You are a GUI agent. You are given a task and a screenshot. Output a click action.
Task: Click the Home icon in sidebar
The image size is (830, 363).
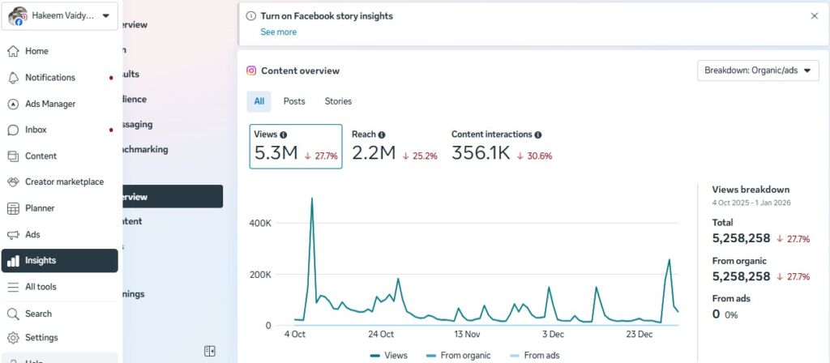[x=13, y=51]
